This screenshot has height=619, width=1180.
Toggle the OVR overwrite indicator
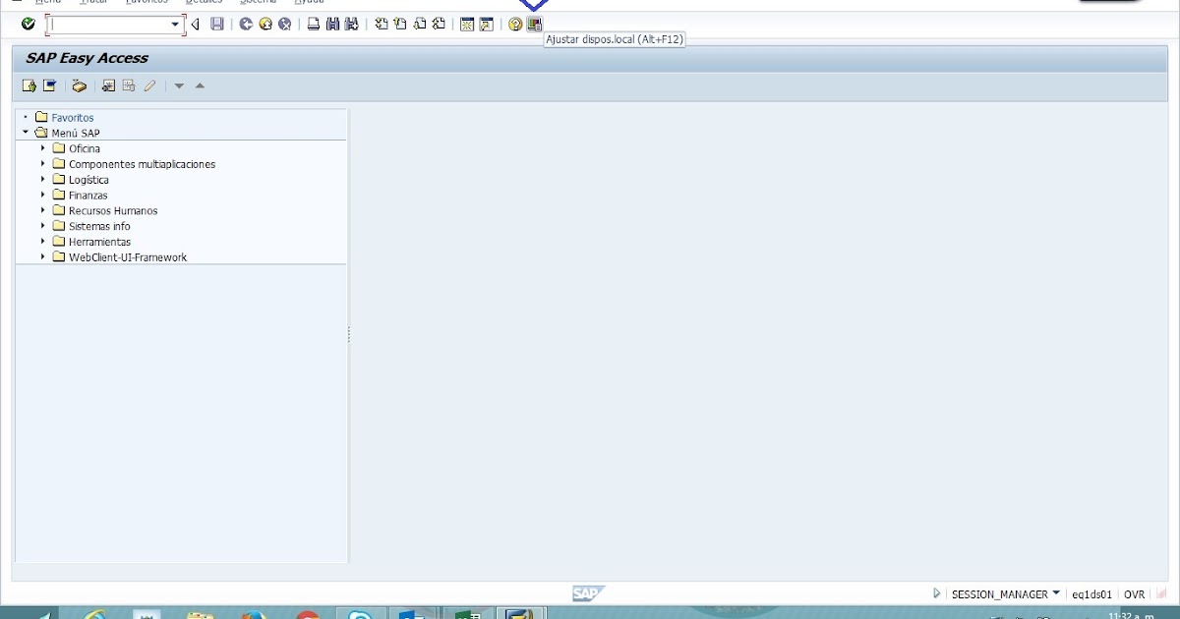[x=1135, y=593]
